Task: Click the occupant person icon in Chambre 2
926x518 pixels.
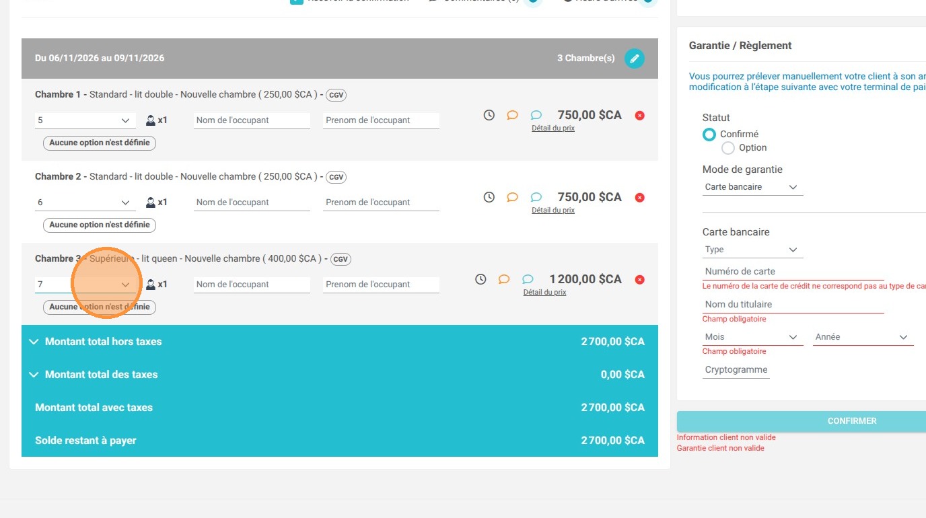Action: click(x=151, y=202)
